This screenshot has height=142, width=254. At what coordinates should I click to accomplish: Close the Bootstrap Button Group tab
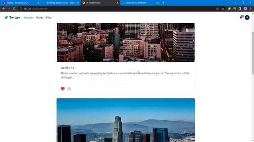click(78, 3)
